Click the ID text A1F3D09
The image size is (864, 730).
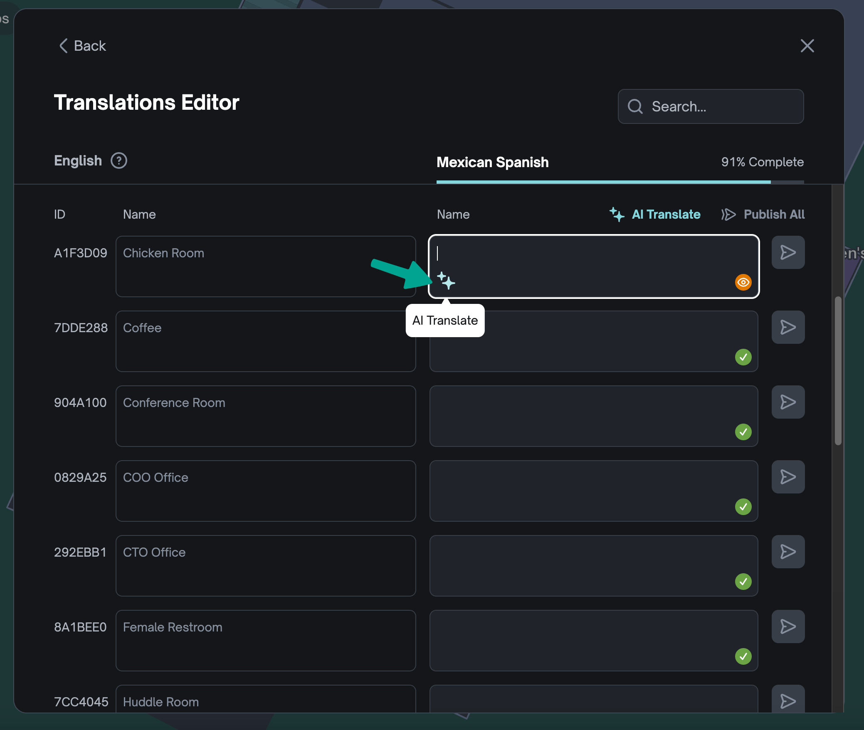click(x=81, y=253)
